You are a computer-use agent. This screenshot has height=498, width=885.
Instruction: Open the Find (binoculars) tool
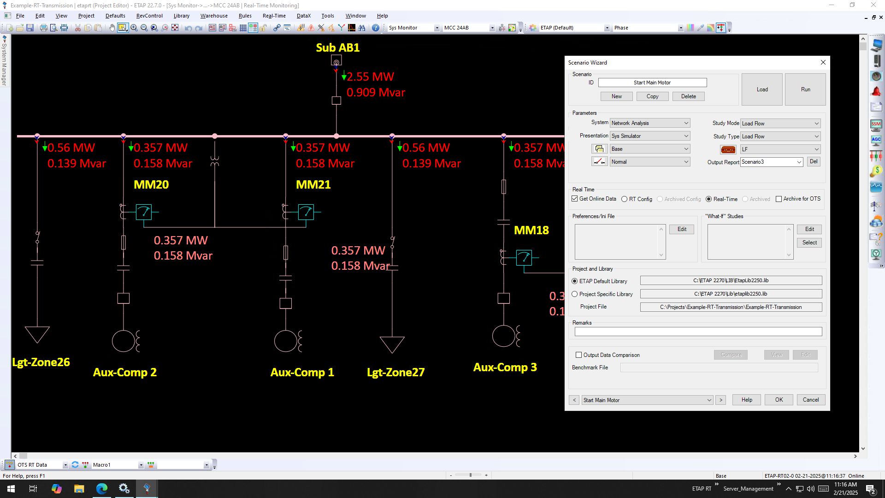pos(361,28)
